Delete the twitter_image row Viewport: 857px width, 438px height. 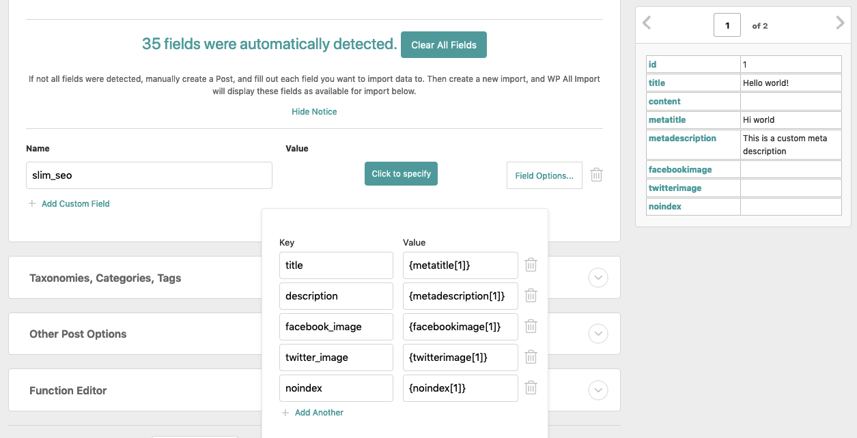tap(531, 357)
